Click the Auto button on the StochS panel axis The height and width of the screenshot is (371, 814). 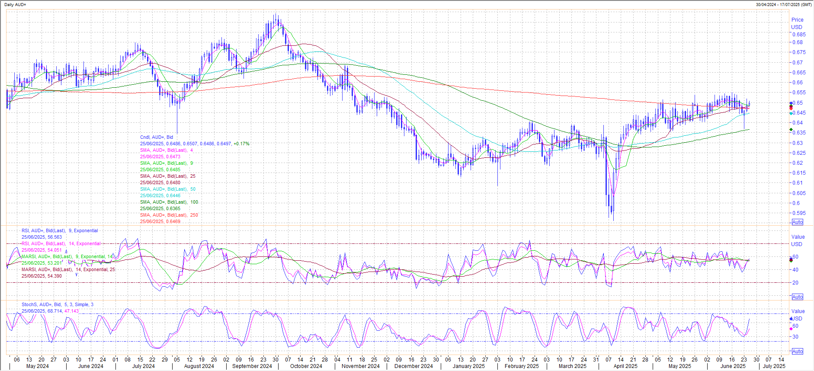coord(798,352)
